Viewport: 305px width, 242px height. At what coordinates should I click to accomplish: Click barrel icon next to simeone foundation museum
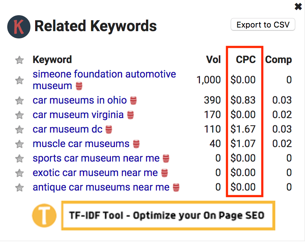[x=79, y=86]
